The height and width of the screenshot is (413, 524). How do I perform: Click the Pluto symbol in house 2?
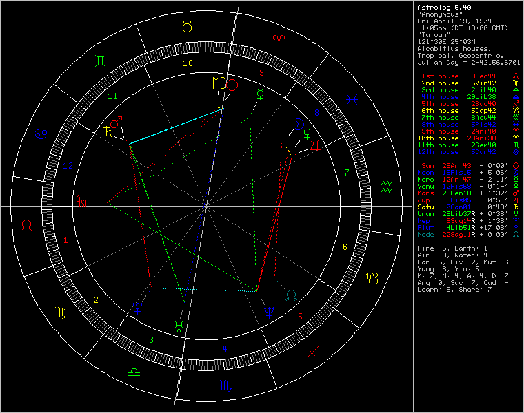(x=138, y=308)
